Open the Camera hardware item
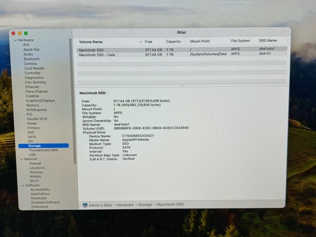This screenshot has width=316, height=237. click(x=30, y=64)
